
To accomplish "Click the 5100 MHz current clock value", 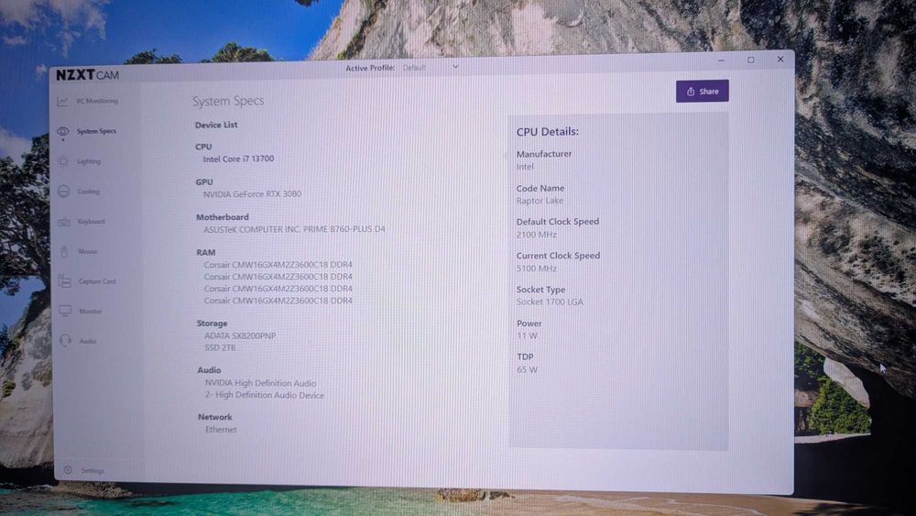I will 536,269.
